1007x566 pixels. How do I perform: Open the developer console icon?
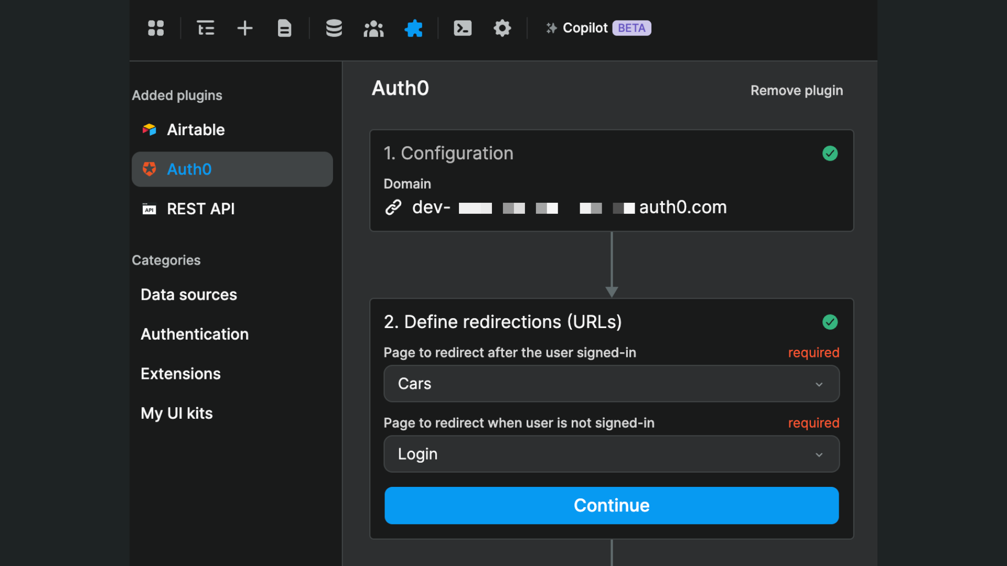click(463, 28)
